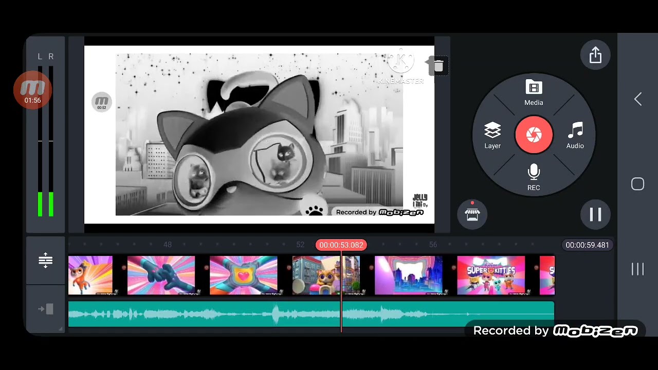The image size is (658, 370).
Task: Select the clip with two paws touching
Action: click(x=161, y=275)
